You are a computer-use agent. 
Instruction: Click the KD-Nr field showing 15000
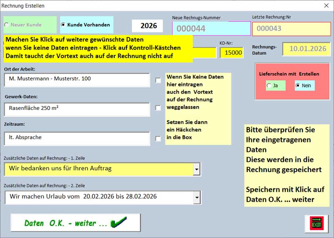click(232, 53)
